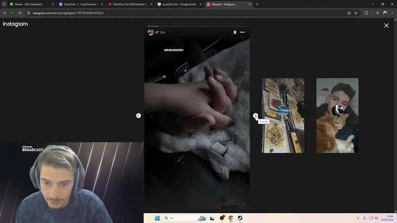The image size is (397, 223).
Task: Reload the Instagram page
Action: coord(20,13)
